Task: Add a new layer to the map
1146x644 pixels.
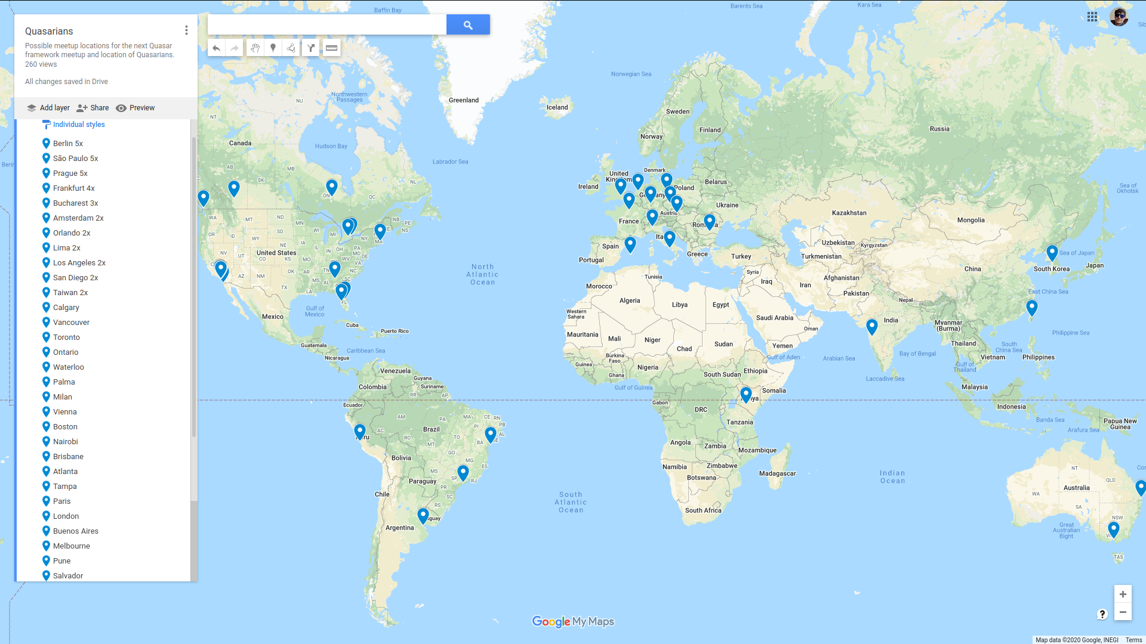Action: [x=48, y=108]
